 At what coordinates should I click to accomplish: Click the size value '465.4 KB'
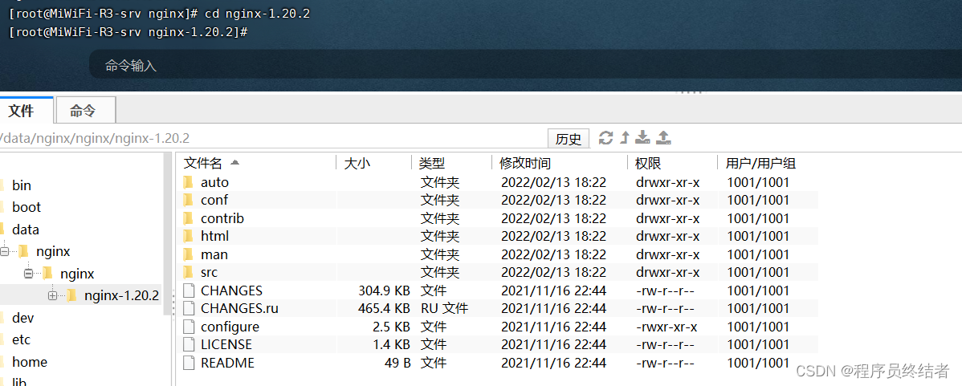tap(384, 308)
